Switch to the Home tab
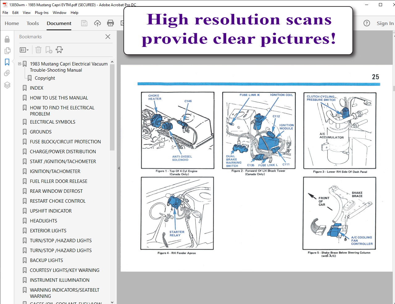Screen dimensions: 395x304 click(12, 23)
